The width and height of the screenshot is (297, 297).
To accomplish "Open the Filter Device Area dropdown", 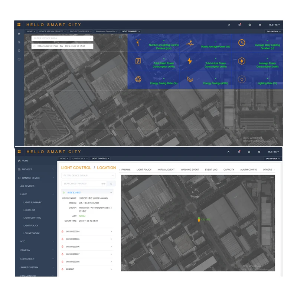I will 62,38.
